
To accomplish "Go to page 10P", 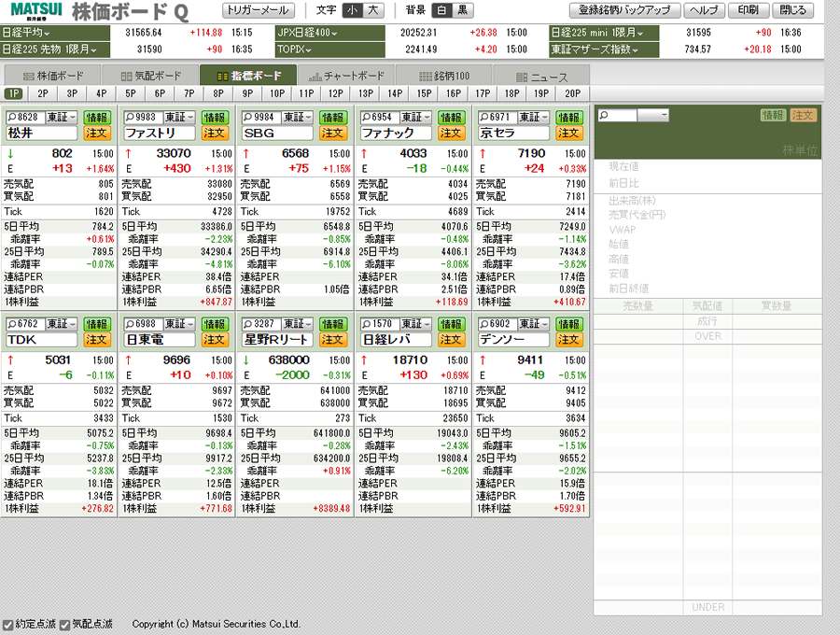I will click(277, 93).
